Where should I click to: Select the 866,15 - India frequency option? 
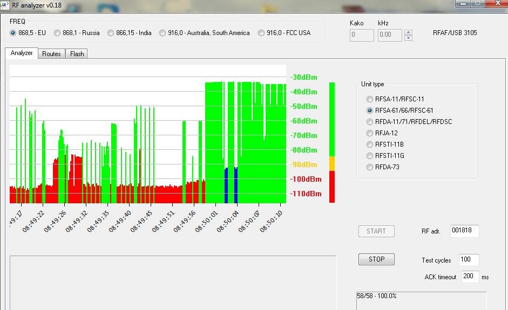tap(130, 33)
